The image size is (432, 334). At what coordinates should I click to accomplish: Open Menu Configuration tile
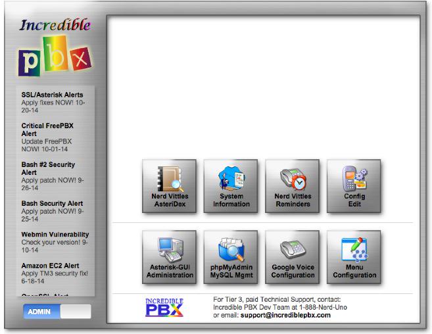click(354, 257)
